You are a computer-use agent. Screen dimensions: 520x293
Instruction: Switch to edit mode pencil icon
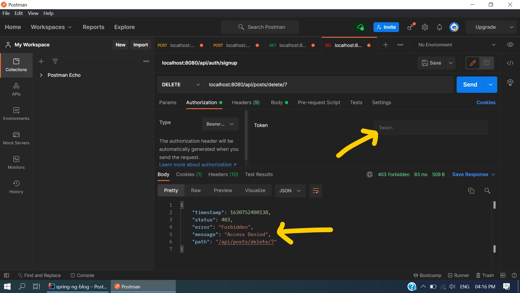pos(473,63)
